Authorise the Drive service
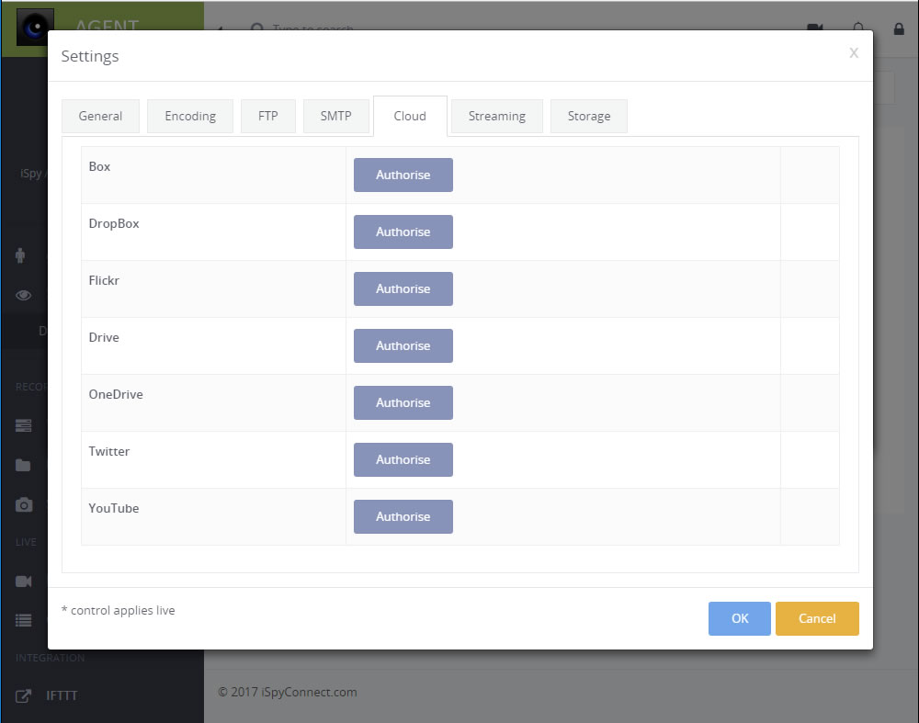Image resolution: width=919 pixels, height=723 pixels. (403, 345)
